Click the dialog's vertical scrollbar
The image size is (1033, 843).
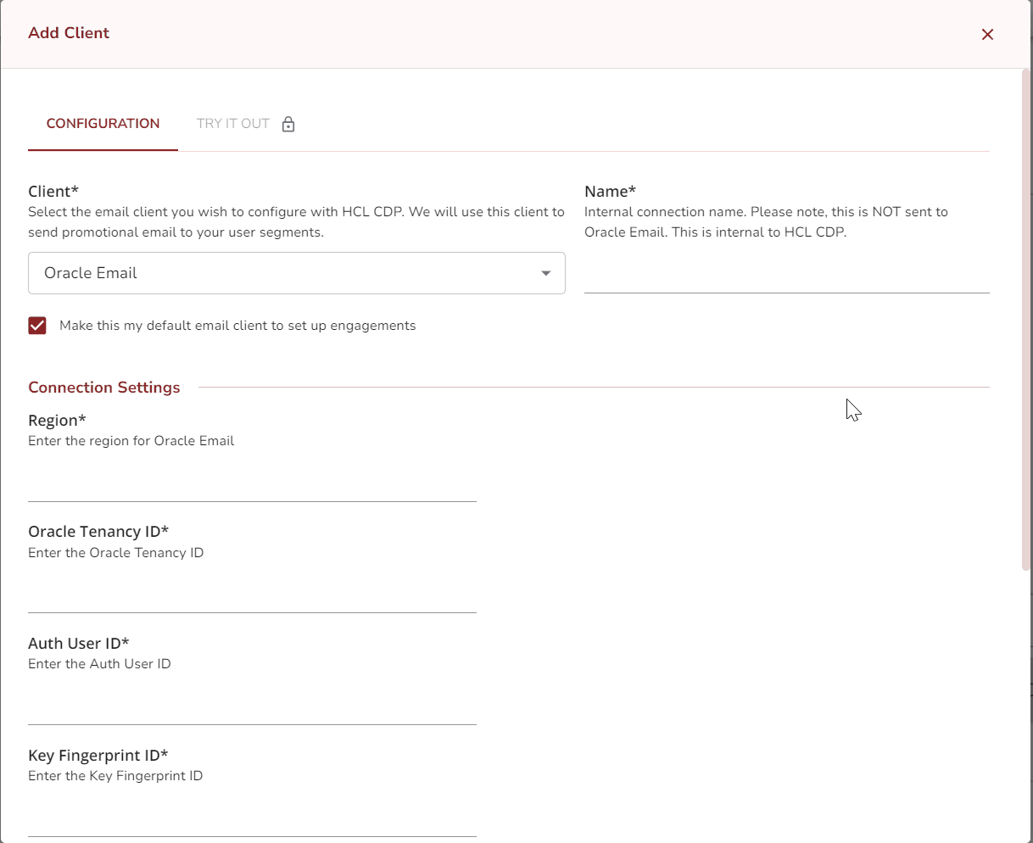pyautogui.click(x=1026, y=322)
